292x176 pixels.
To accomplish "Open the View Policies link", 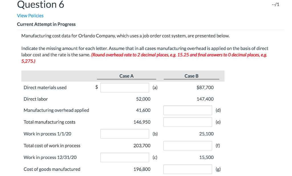I will [x=30, y=16].
